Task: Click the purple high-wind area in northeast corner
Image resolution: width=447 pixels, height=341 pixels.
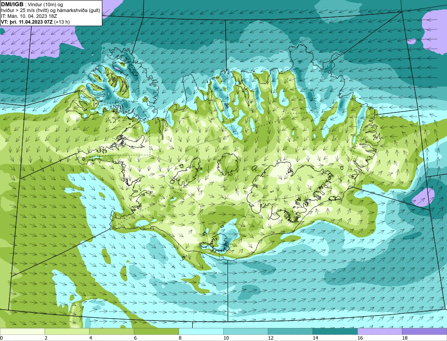Action: pos(434,31)
